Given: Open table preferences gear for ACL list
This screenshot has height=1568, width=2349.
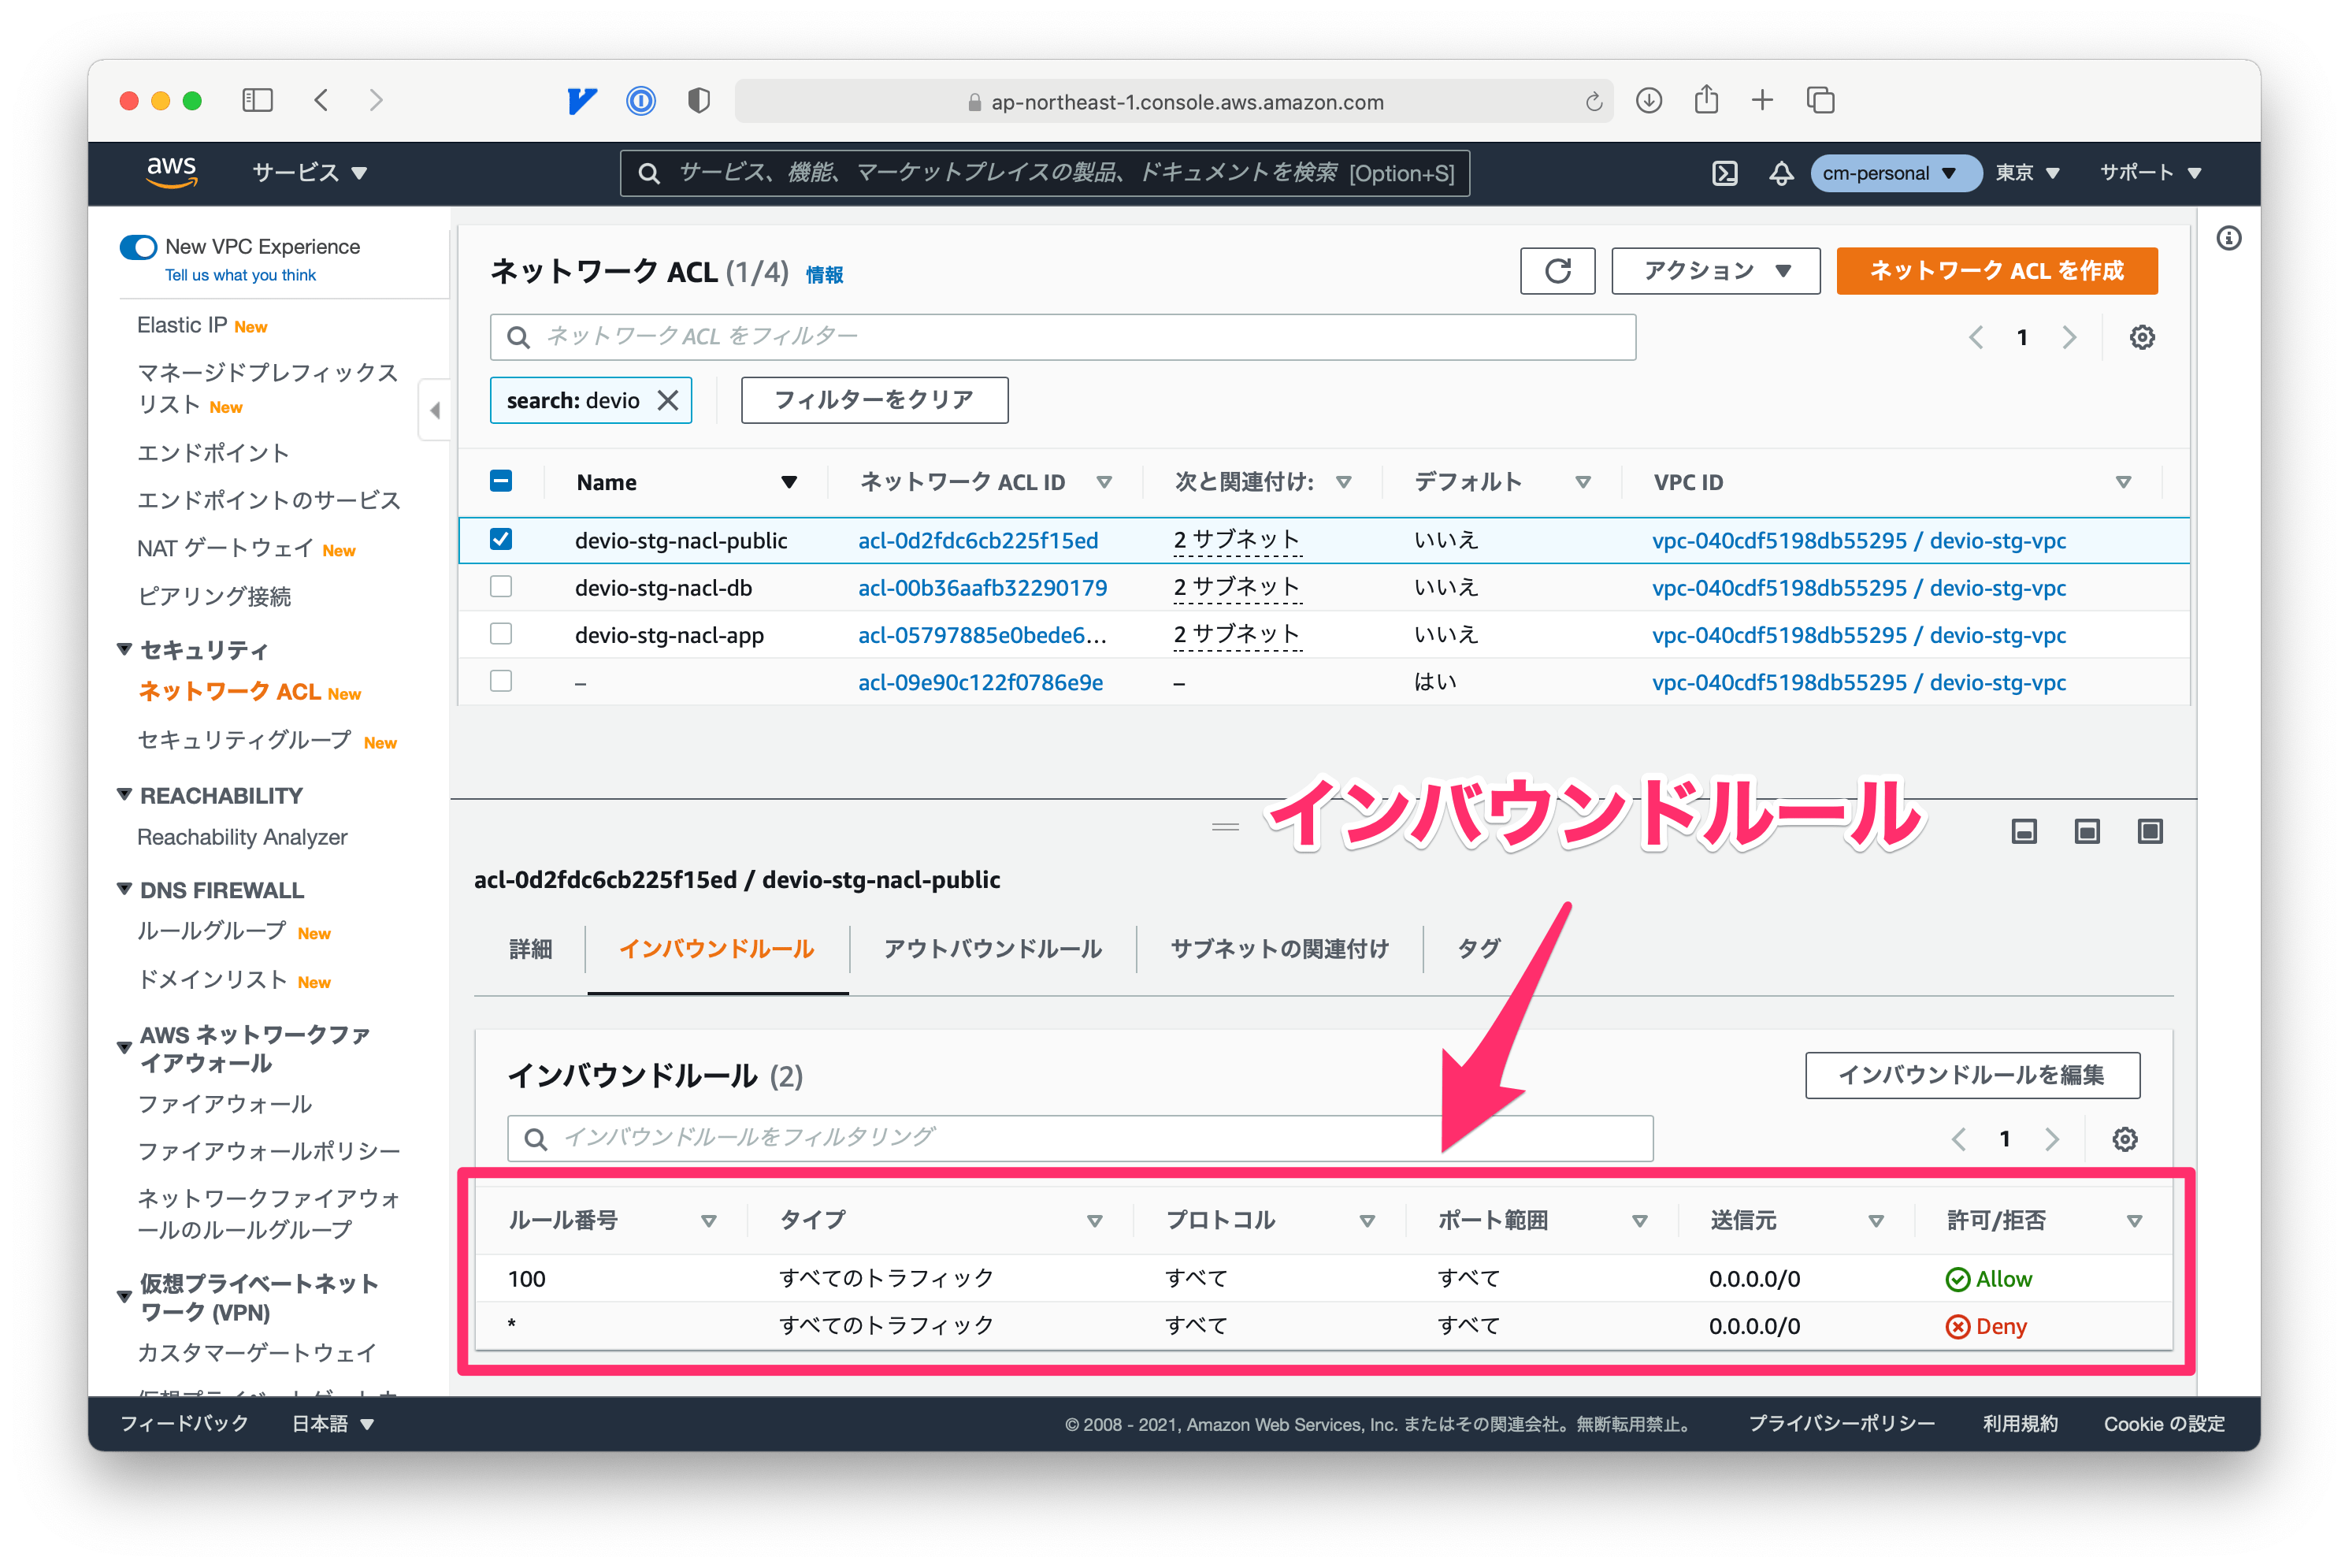Looking at the screenshot, I should tap(2140, 337).
